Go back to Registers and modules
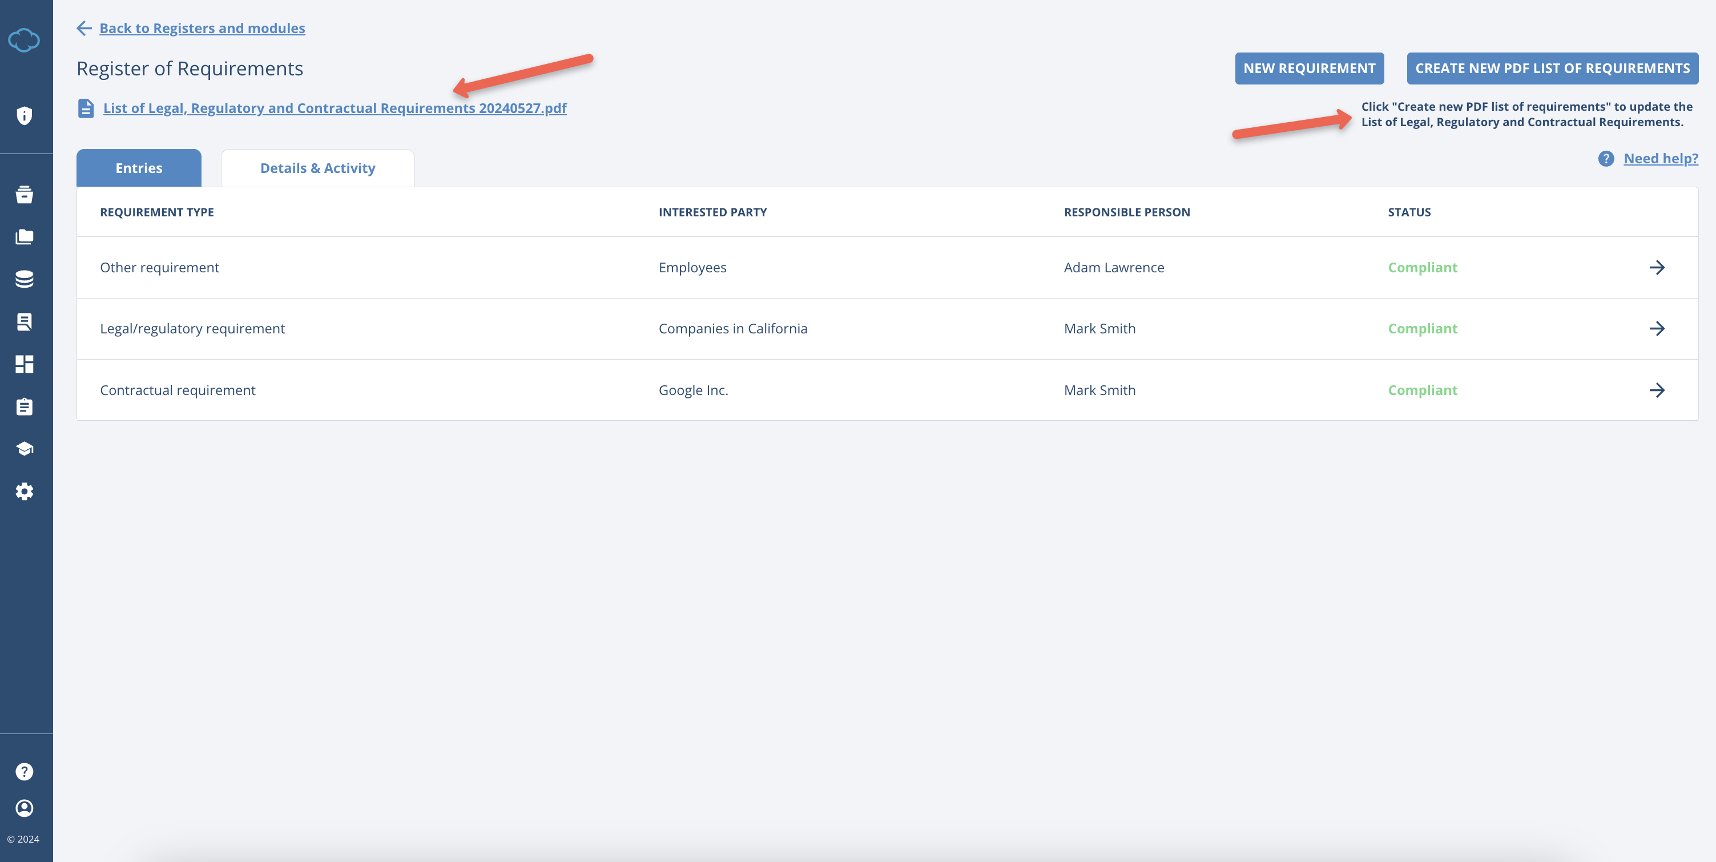The width and height of the screenshot is (1716, 862). 202,28
